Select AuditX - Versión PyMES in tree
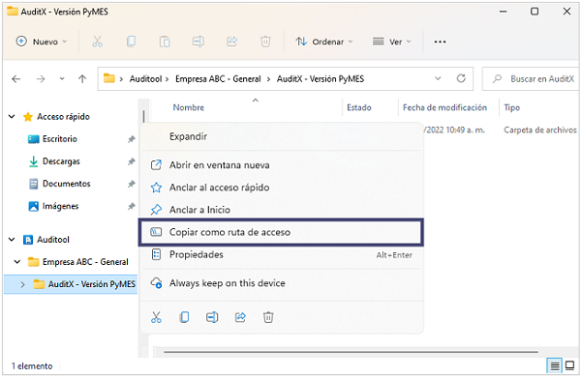 (92, 284)
